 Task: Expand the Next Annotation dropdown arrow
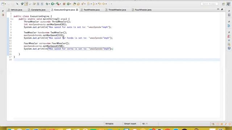pos(91,4)
